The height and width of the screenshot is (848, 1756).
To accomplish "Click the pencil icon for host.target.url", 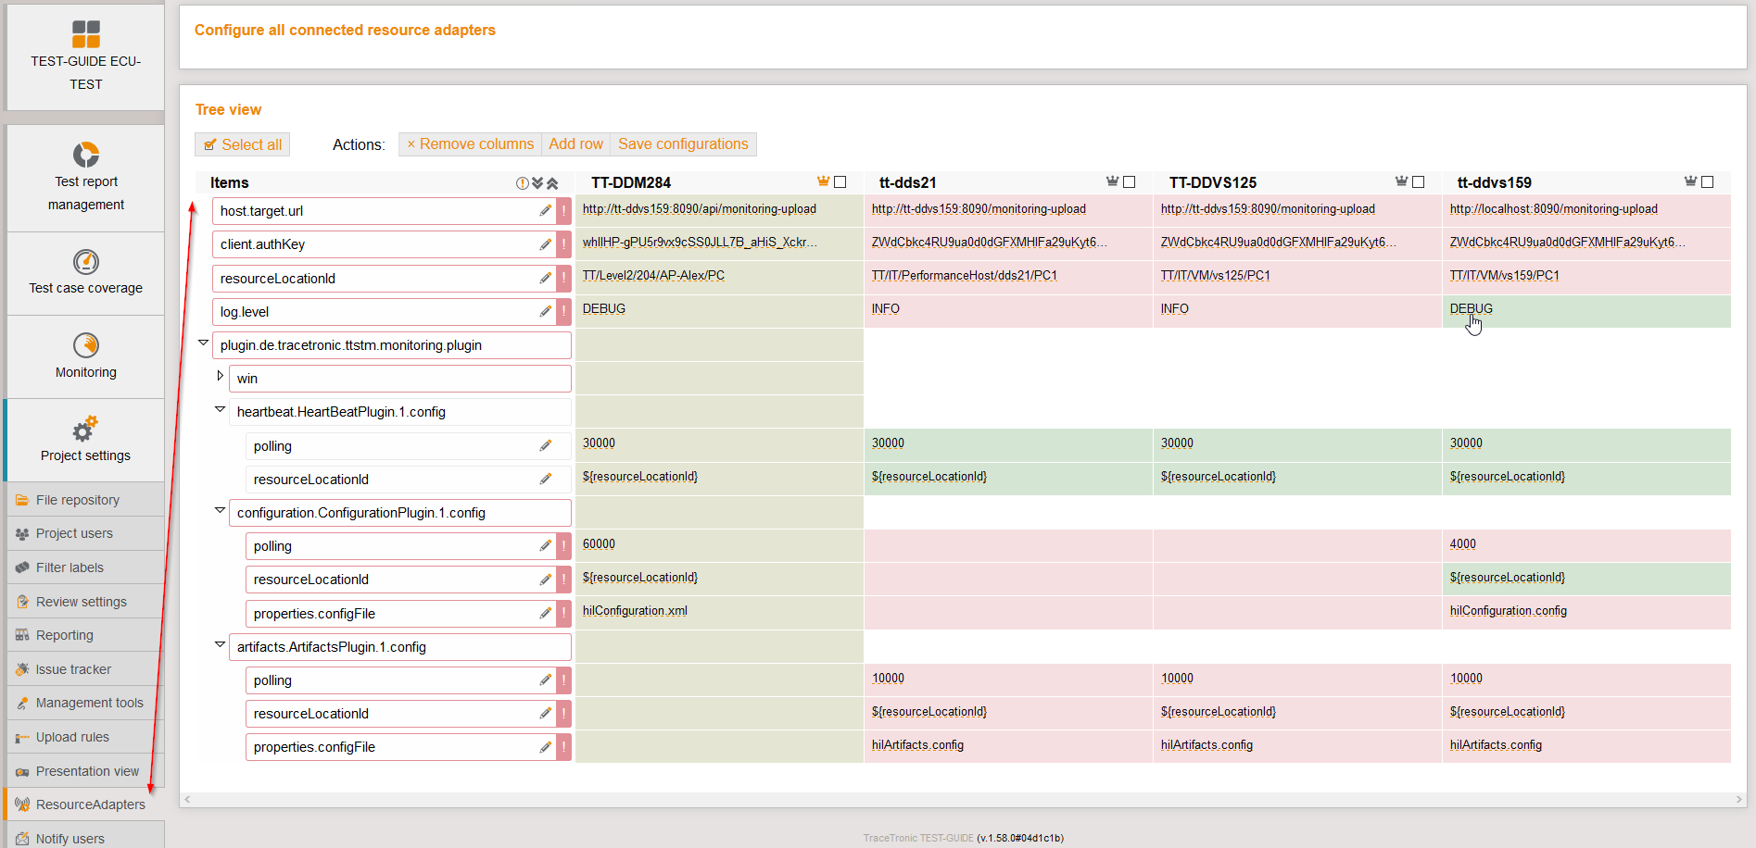I will click(x=545, y=211).
